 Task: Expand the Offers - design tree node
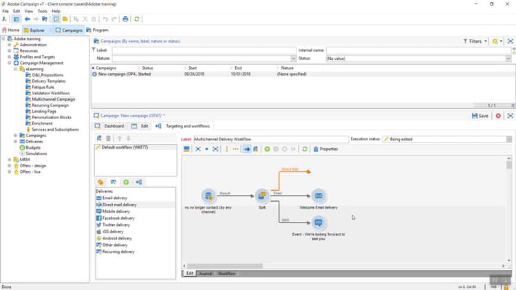9,166
